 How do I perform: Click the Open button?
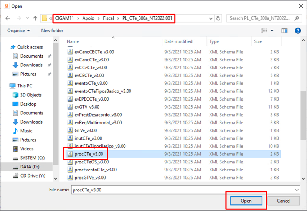(246, 201)
